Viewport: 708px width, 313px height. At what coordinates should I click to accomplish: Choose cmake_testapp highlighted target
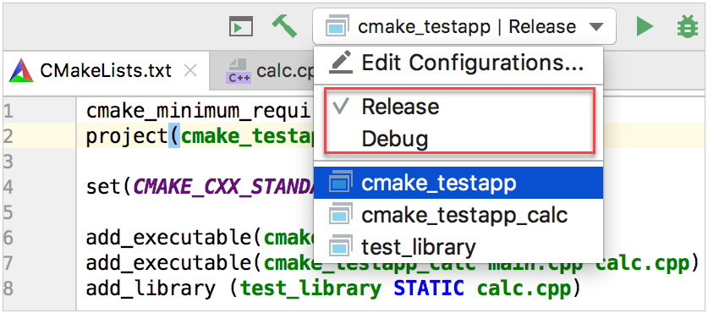[x=458, y=183]
